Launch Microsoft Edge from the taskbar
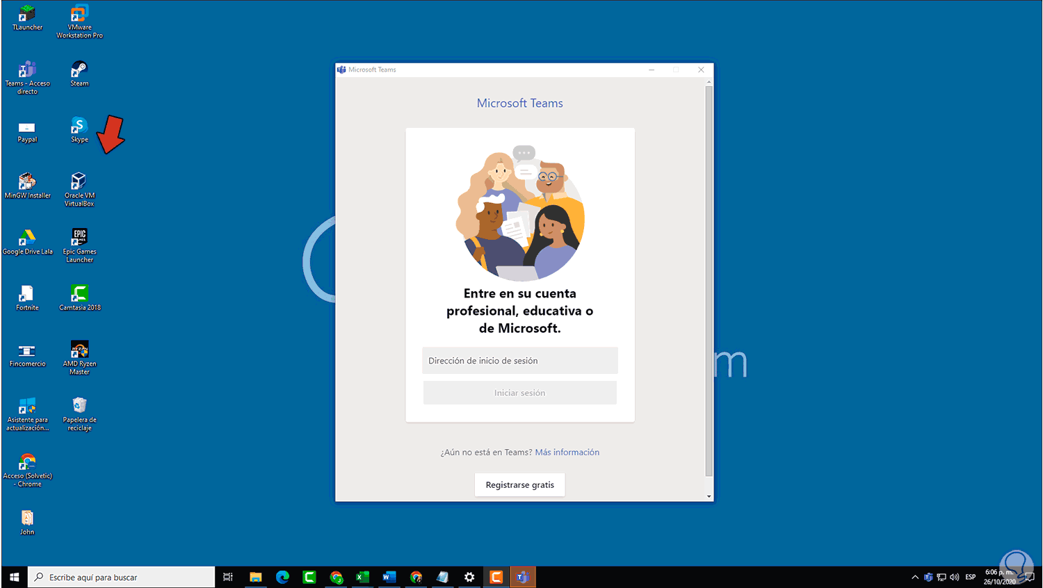 282,577
